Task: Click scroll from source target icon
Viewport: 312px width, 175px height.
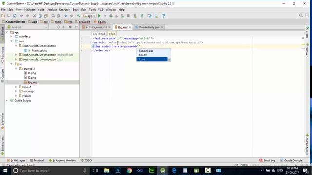Action: coord(58,27)
